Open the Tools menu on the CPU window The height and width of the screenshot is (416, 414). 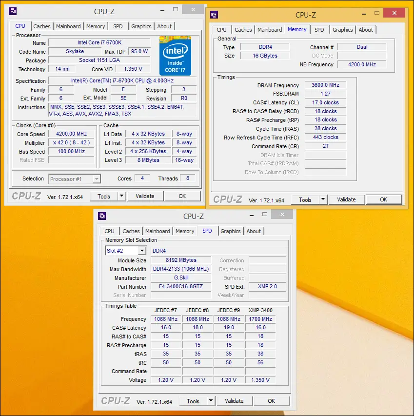click(x=104, y=196)
